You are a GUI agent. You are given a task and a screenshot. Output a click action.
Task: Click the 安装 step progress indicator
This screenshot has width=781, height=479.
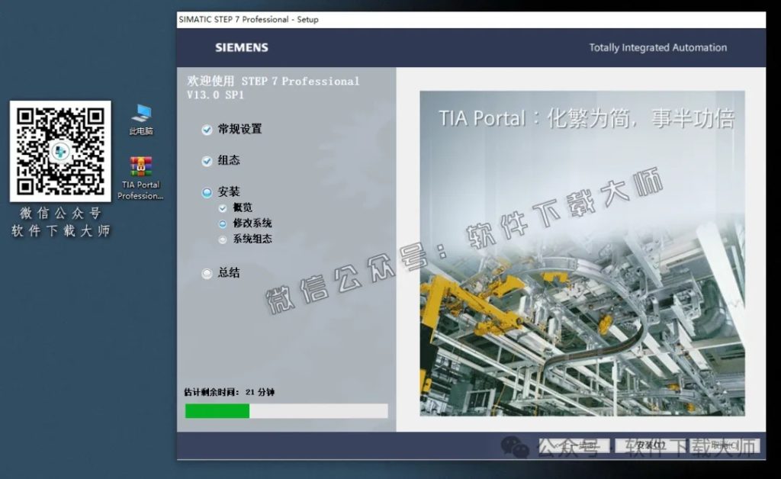click(x=207, y=191)
